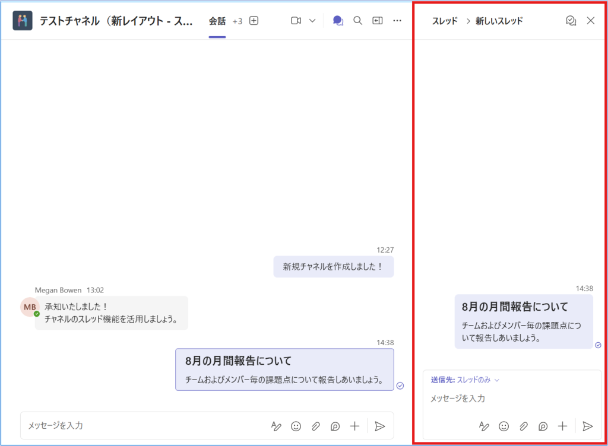Close the thread pane with X

coord(591,21)
